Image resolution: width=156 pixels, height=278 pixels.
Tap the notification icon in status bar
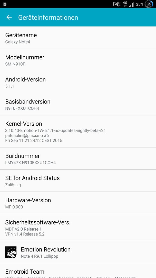(5, 4)
